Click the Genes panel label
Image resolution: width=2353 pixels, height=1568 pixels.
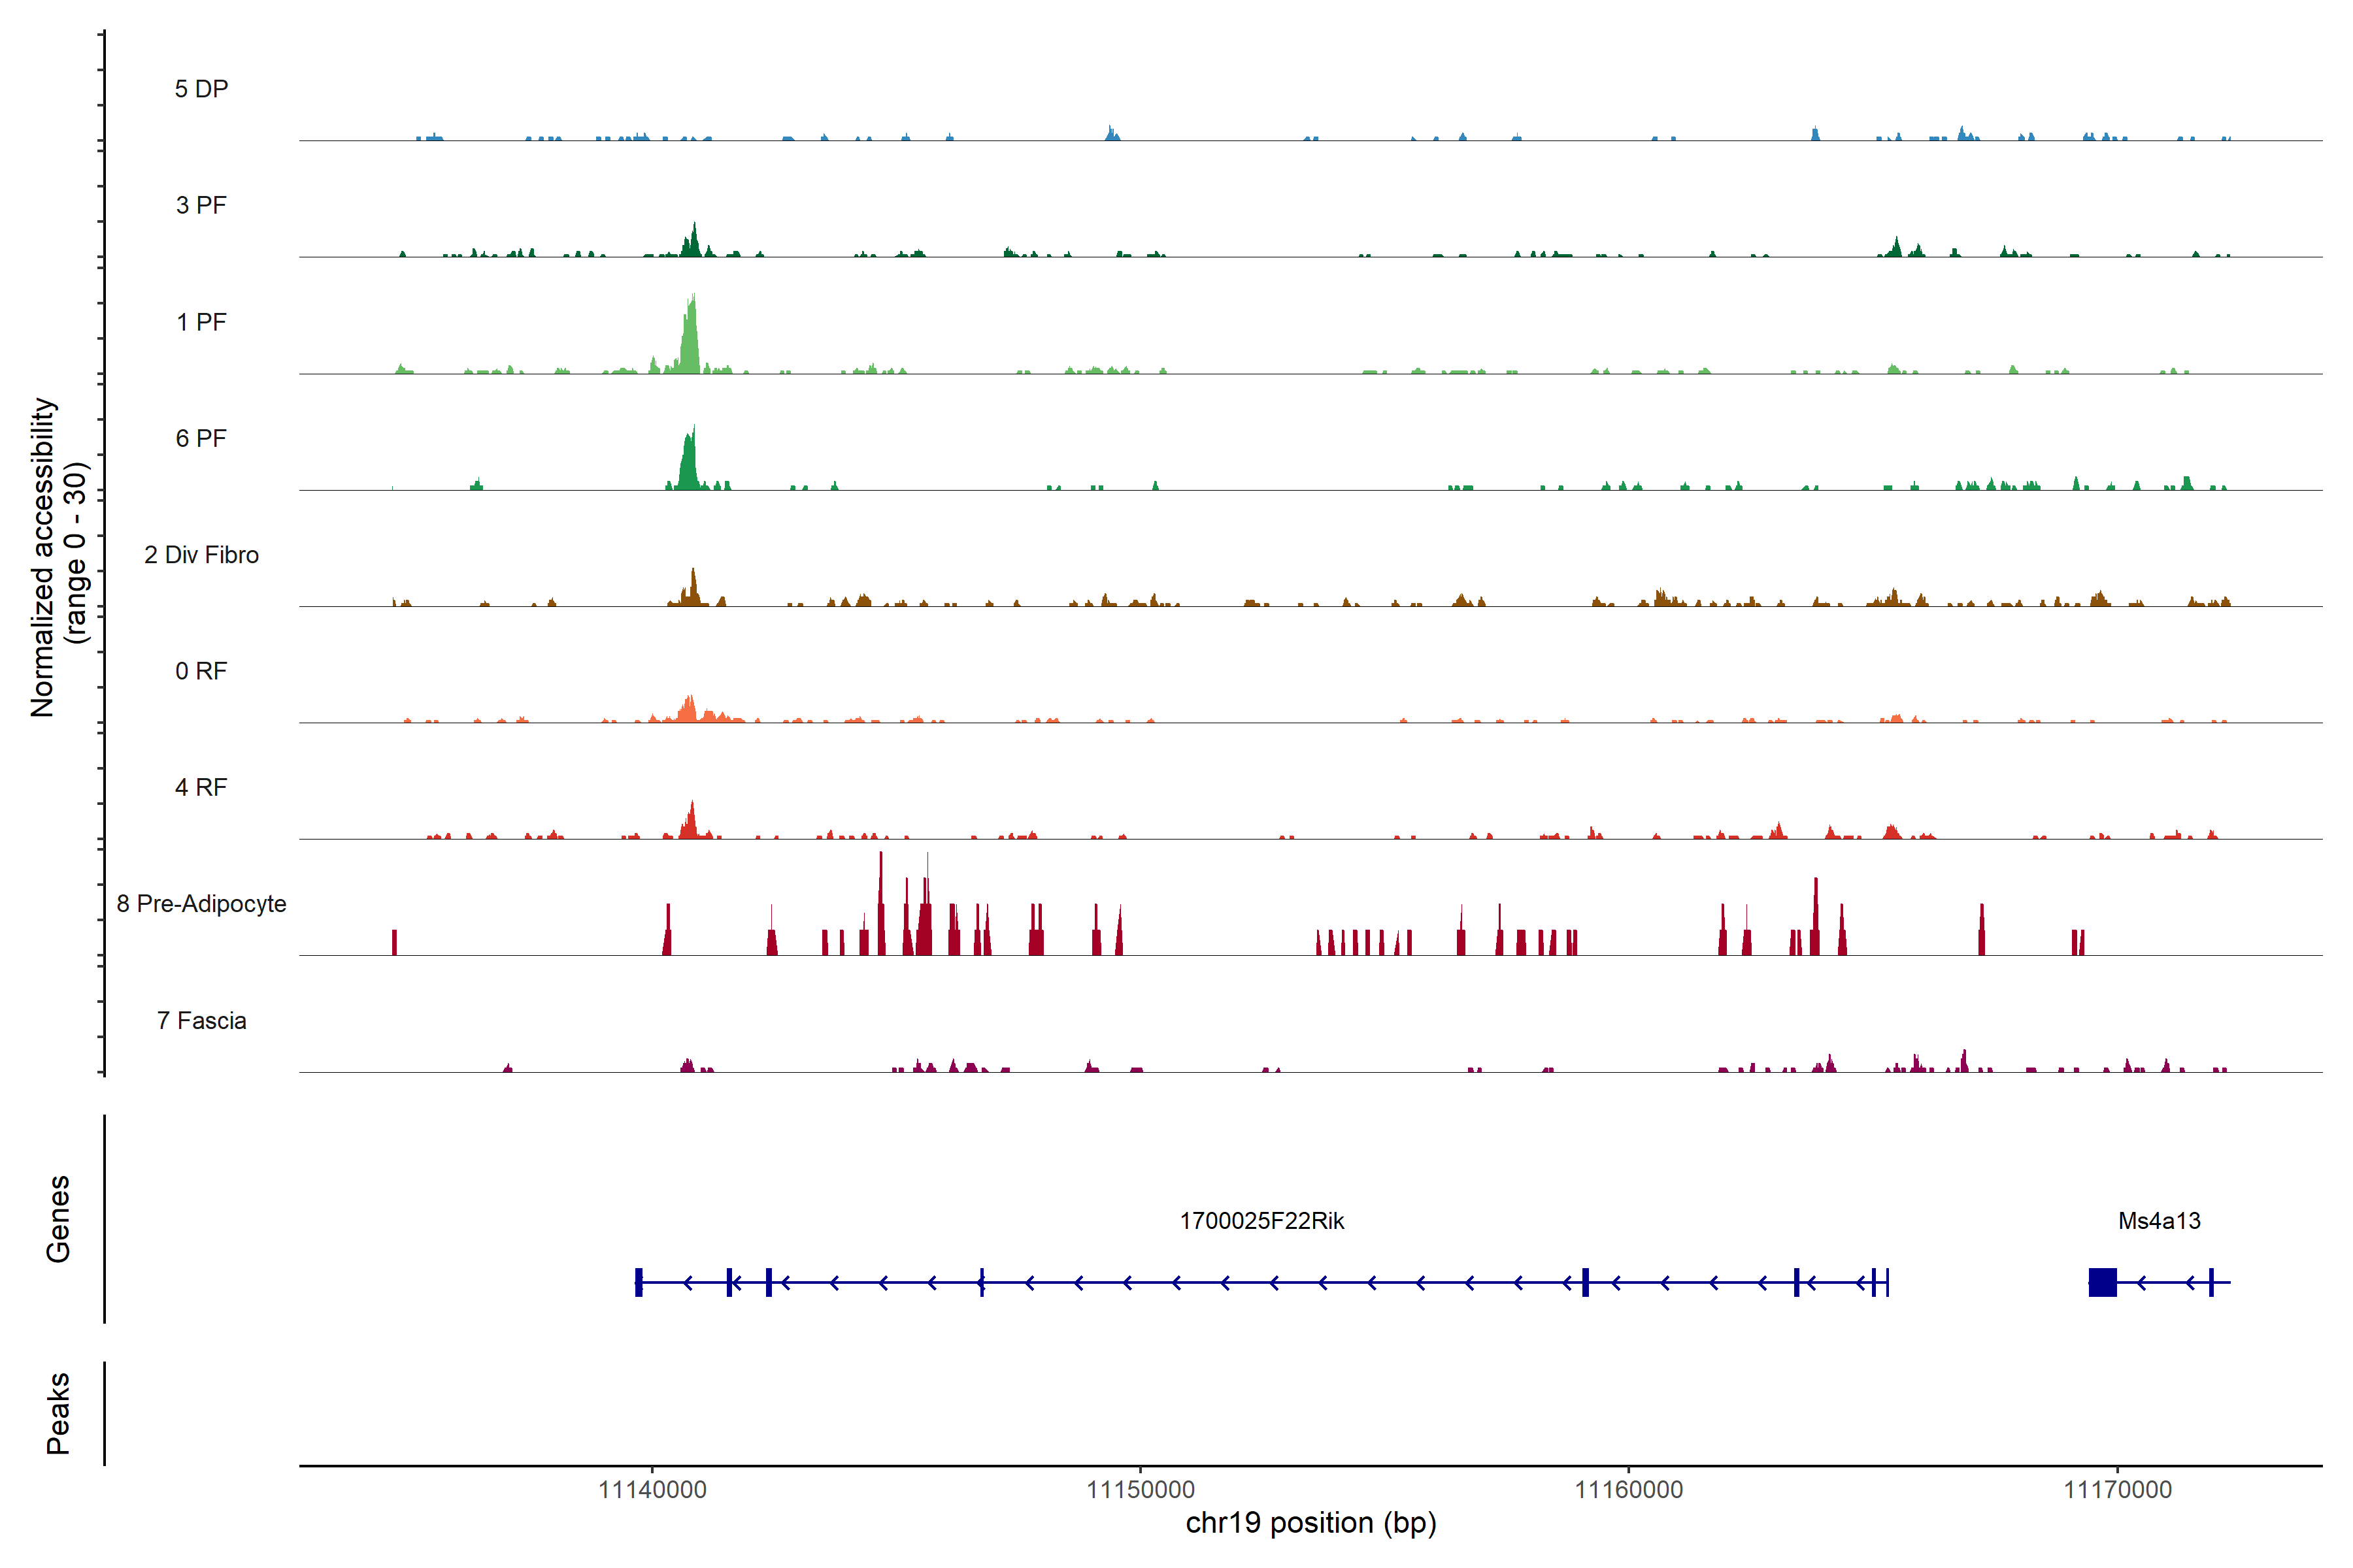tap(58, 1219)
